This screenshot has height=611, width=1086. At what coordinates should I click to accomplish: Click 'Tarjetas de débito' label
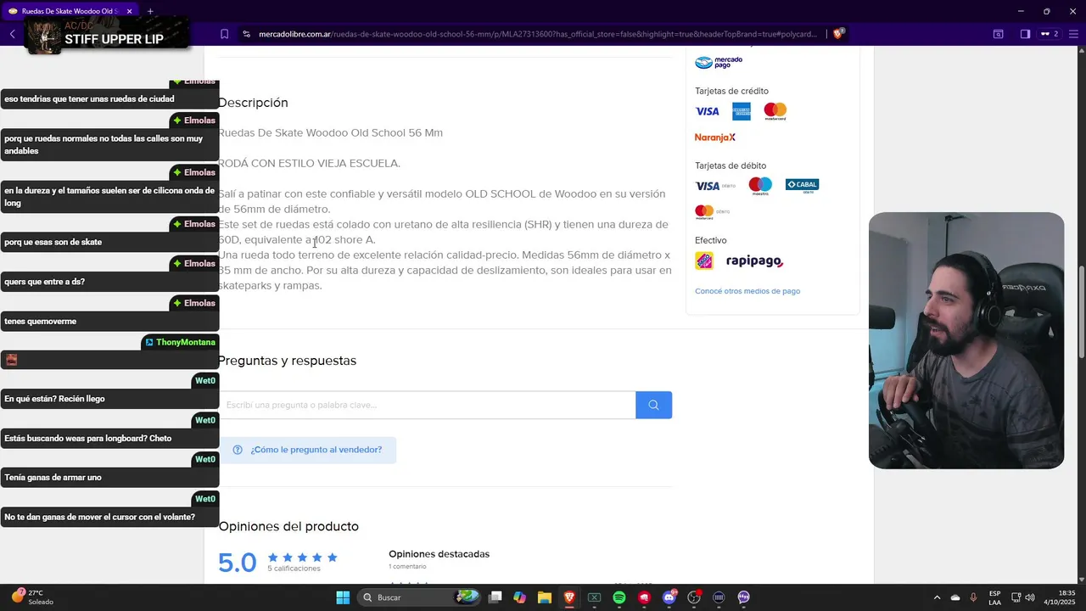pos(731,165)
